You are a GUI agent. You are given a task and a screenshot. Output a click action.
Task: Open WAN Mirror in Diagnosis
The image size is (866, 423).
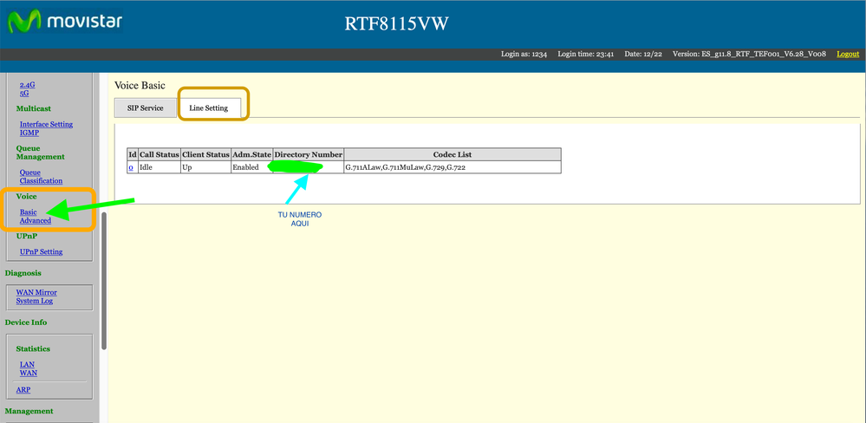point(36,292)
